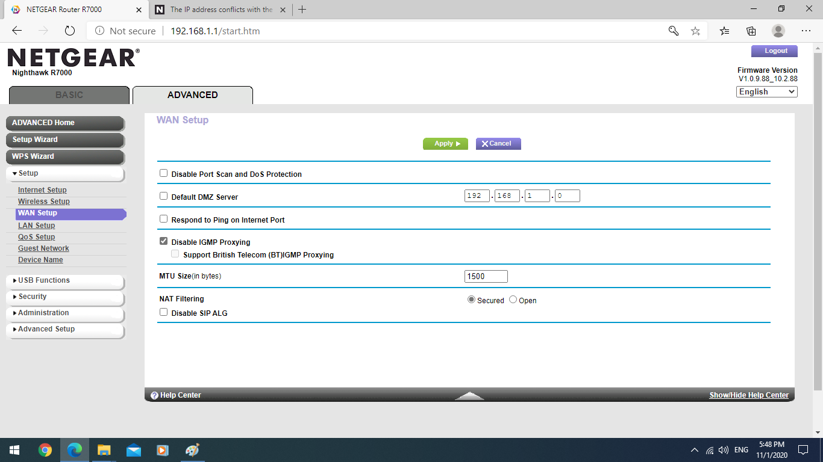
Task: Click the Help Center question mark icon
Action: click(x=154, y=395)
